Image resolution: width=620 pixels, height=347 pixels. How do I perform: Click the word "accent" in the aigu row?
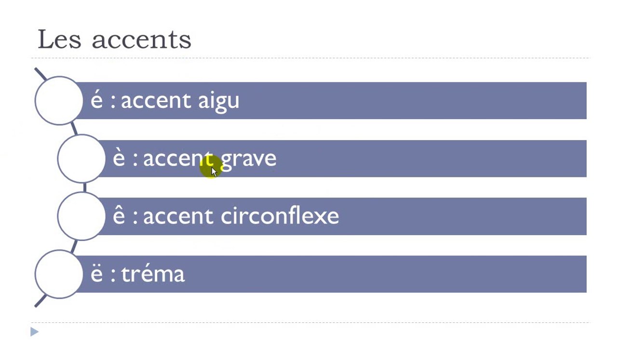click(156, 101)
